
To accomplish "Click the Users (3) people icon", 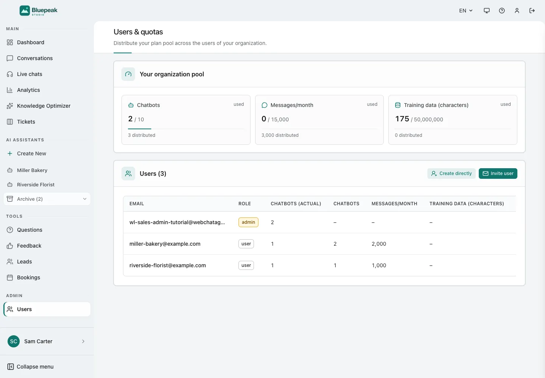I will 128,174.
